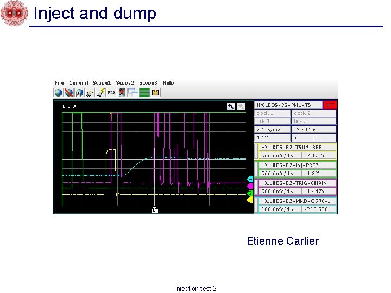The image size is (391, 293).
Task: Click the clock 2 field
Action: pos(314,113)
